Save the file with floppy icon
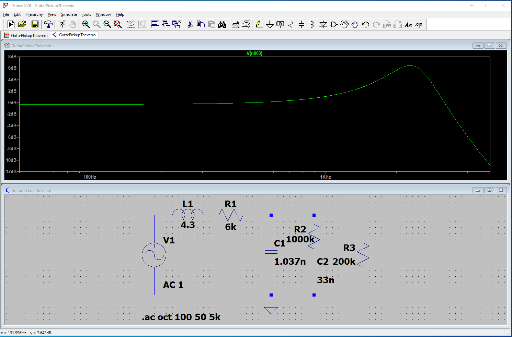Screen dimensions: 512x337 pyautogui.click(x=35, y=24)
